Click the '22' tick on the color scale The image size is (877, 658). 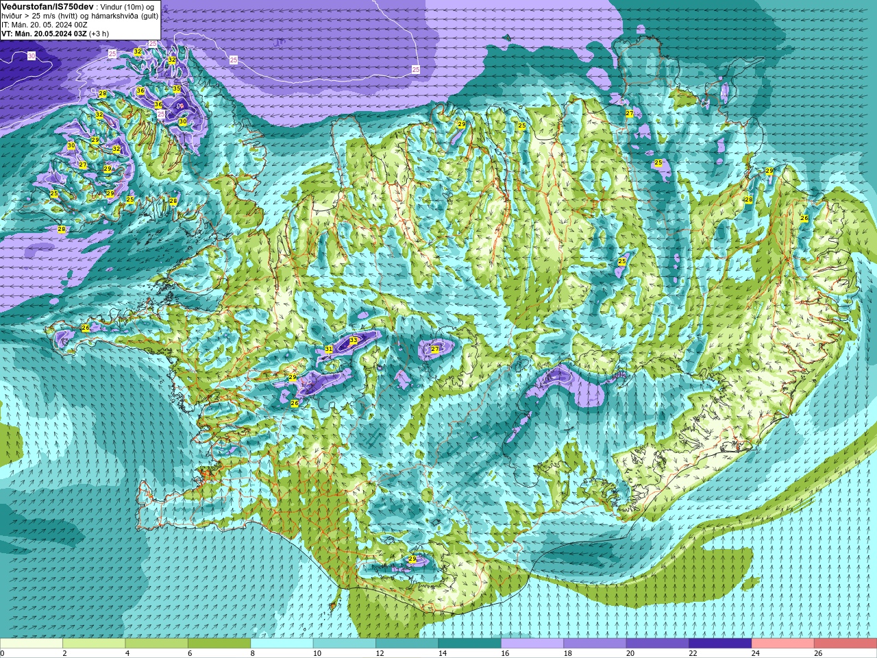coord(692,653)
